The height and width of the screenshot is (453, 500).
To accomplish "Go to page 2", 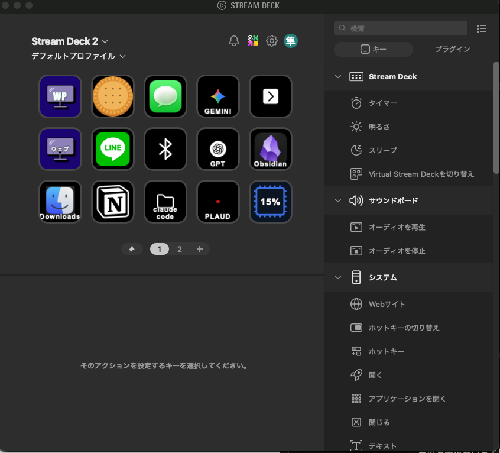I will point(180,249).
